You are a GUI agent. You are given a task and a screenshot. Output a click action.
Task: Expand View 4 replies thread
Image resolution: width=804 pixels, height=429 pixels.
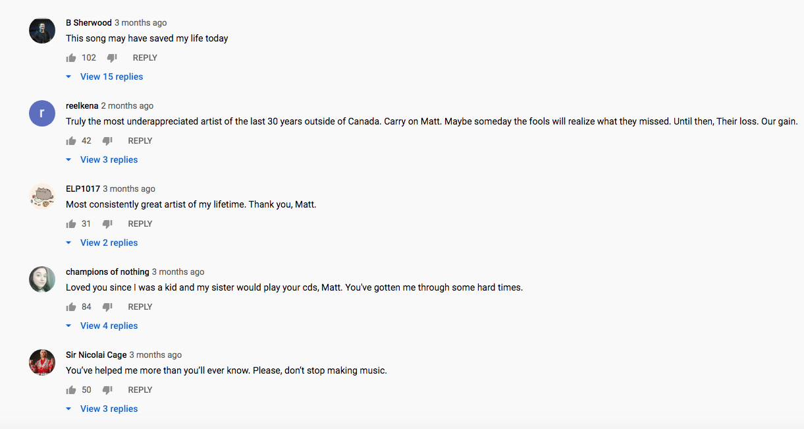pyautogui.click(x=101, y=326)
